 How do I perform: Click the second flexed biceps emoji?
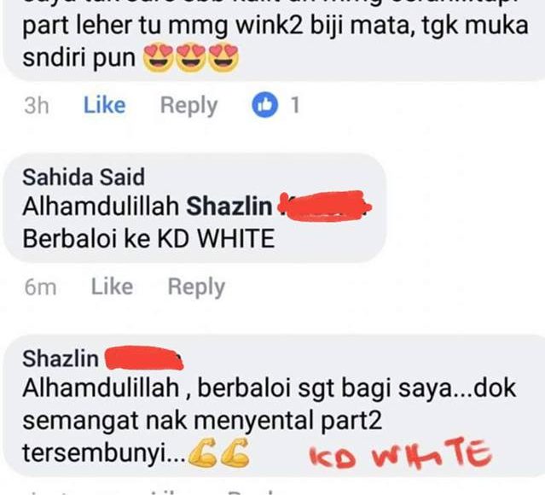point(235,452)
